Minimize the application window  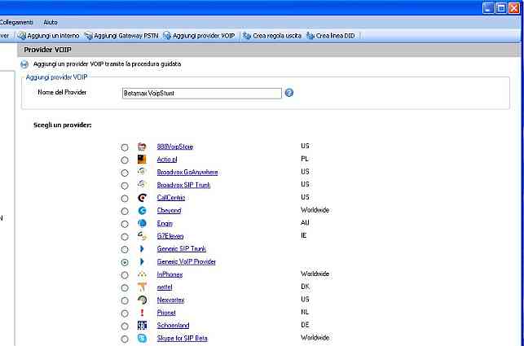point(488,8)
